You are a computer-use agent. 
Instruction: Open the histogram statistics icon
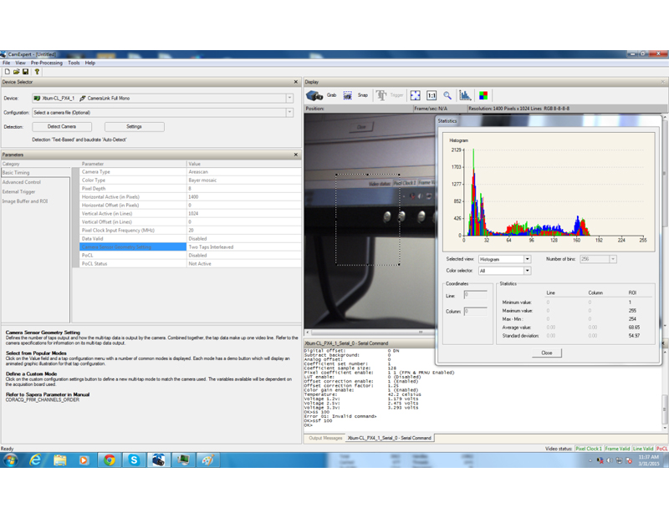tap(467, 95)
